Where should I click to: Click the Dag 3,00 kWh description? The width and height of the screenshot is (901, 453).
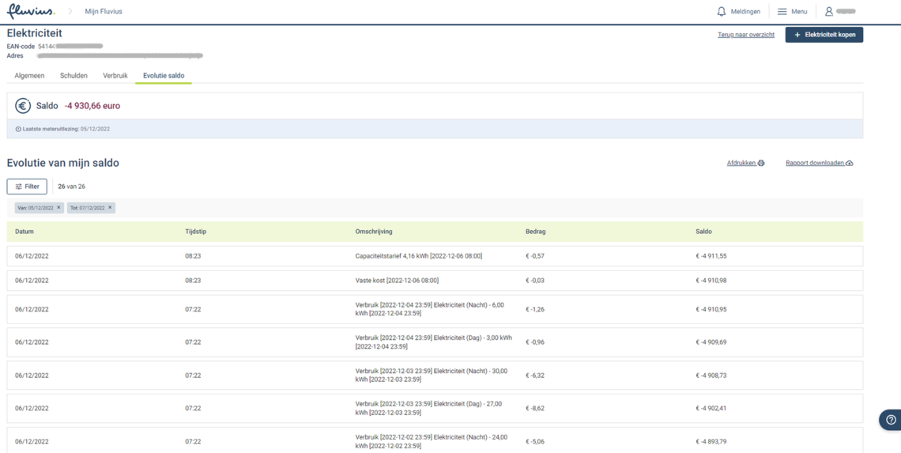pos(434,342)
